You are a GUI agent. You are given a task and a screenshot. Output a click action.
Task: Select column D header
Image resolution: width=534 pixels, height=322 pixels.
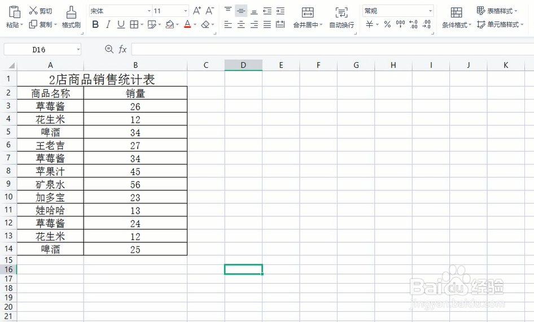(243, 65)
